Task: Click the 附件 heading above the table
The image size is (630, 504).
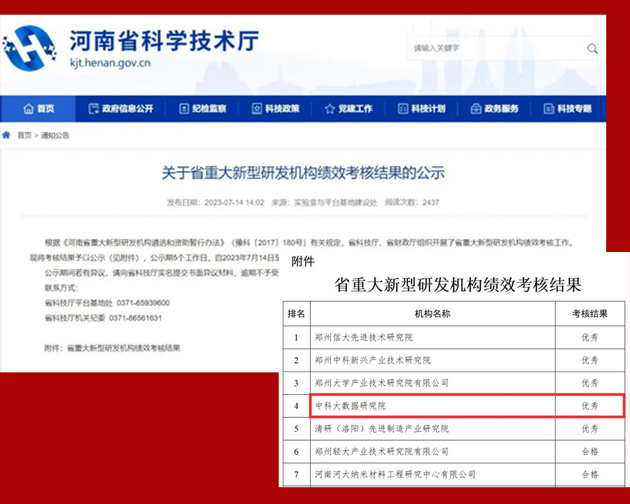Action: [303, 262]
